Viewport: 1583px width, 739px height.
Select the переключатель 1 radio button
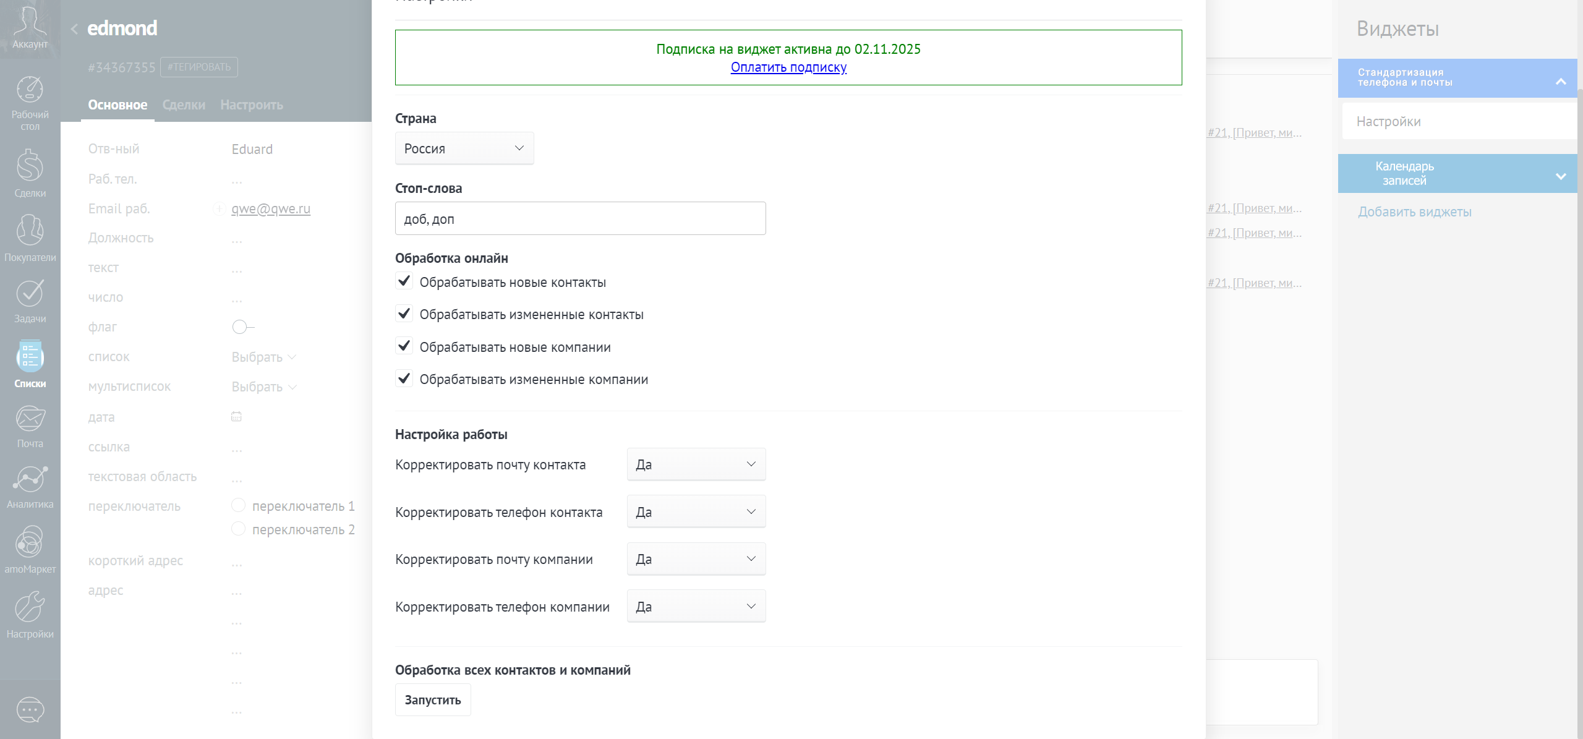coord(238,505)
